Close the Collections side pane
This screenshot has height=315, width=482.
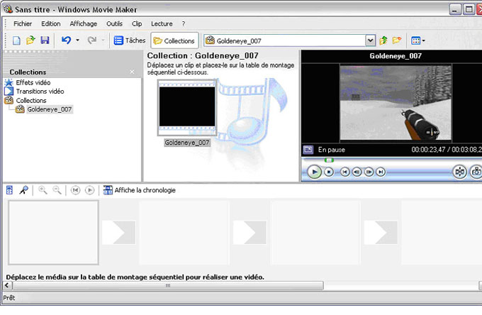tap(132, 72)
